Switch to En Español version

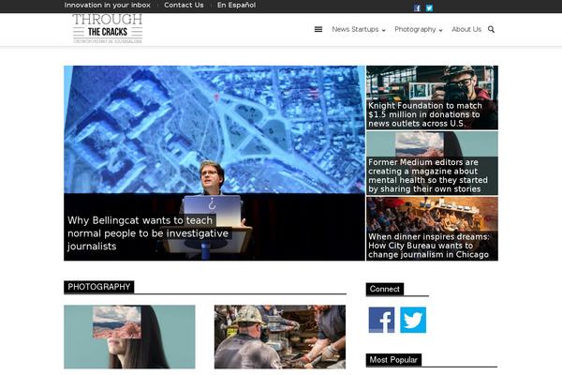(236, 5)
